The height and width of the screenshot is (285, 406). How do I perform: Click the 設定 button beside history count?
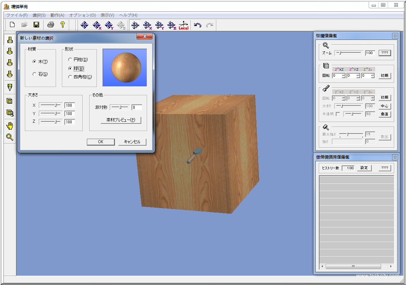[x=364, y=168]
